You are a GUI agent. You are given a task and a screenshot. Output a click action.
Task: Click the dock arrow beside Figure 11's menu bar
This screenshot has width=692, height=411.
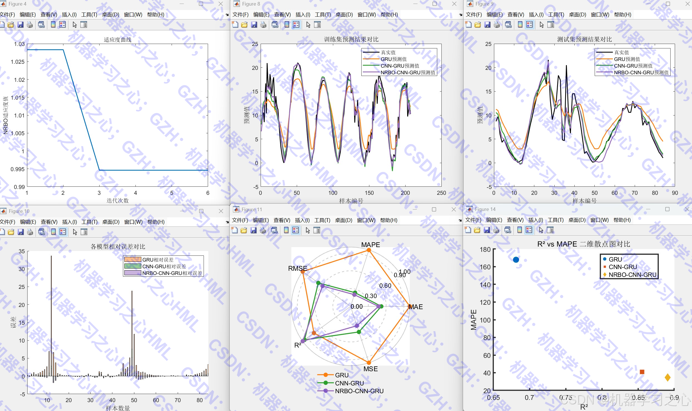[x=460, y=220]
